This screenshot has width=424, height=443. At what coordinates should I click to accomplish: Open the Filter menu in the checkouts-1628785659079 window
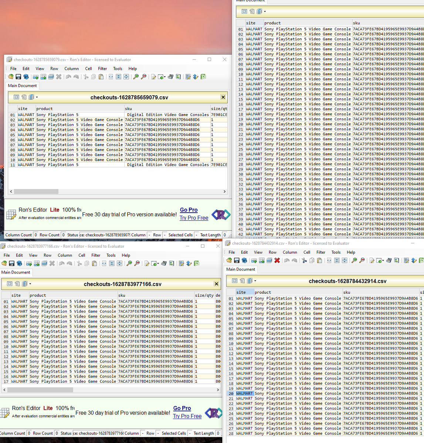[102, 69]
